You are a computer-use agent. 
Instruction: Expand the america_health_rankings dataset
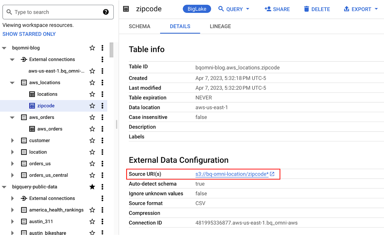pyautogui.click(x=12, y=210)
